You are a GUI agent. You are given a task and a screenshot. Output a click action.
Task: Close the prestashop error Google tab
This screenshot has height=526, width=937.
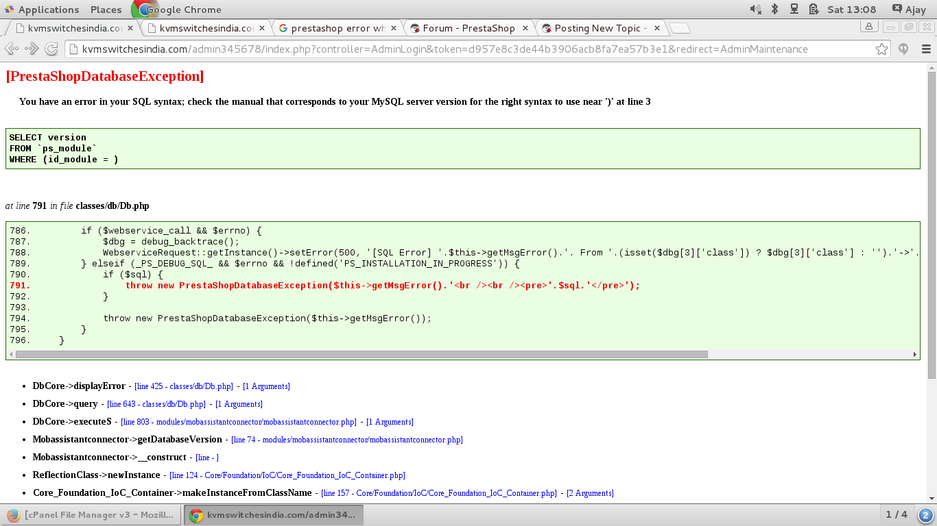[x=394, y=28]
